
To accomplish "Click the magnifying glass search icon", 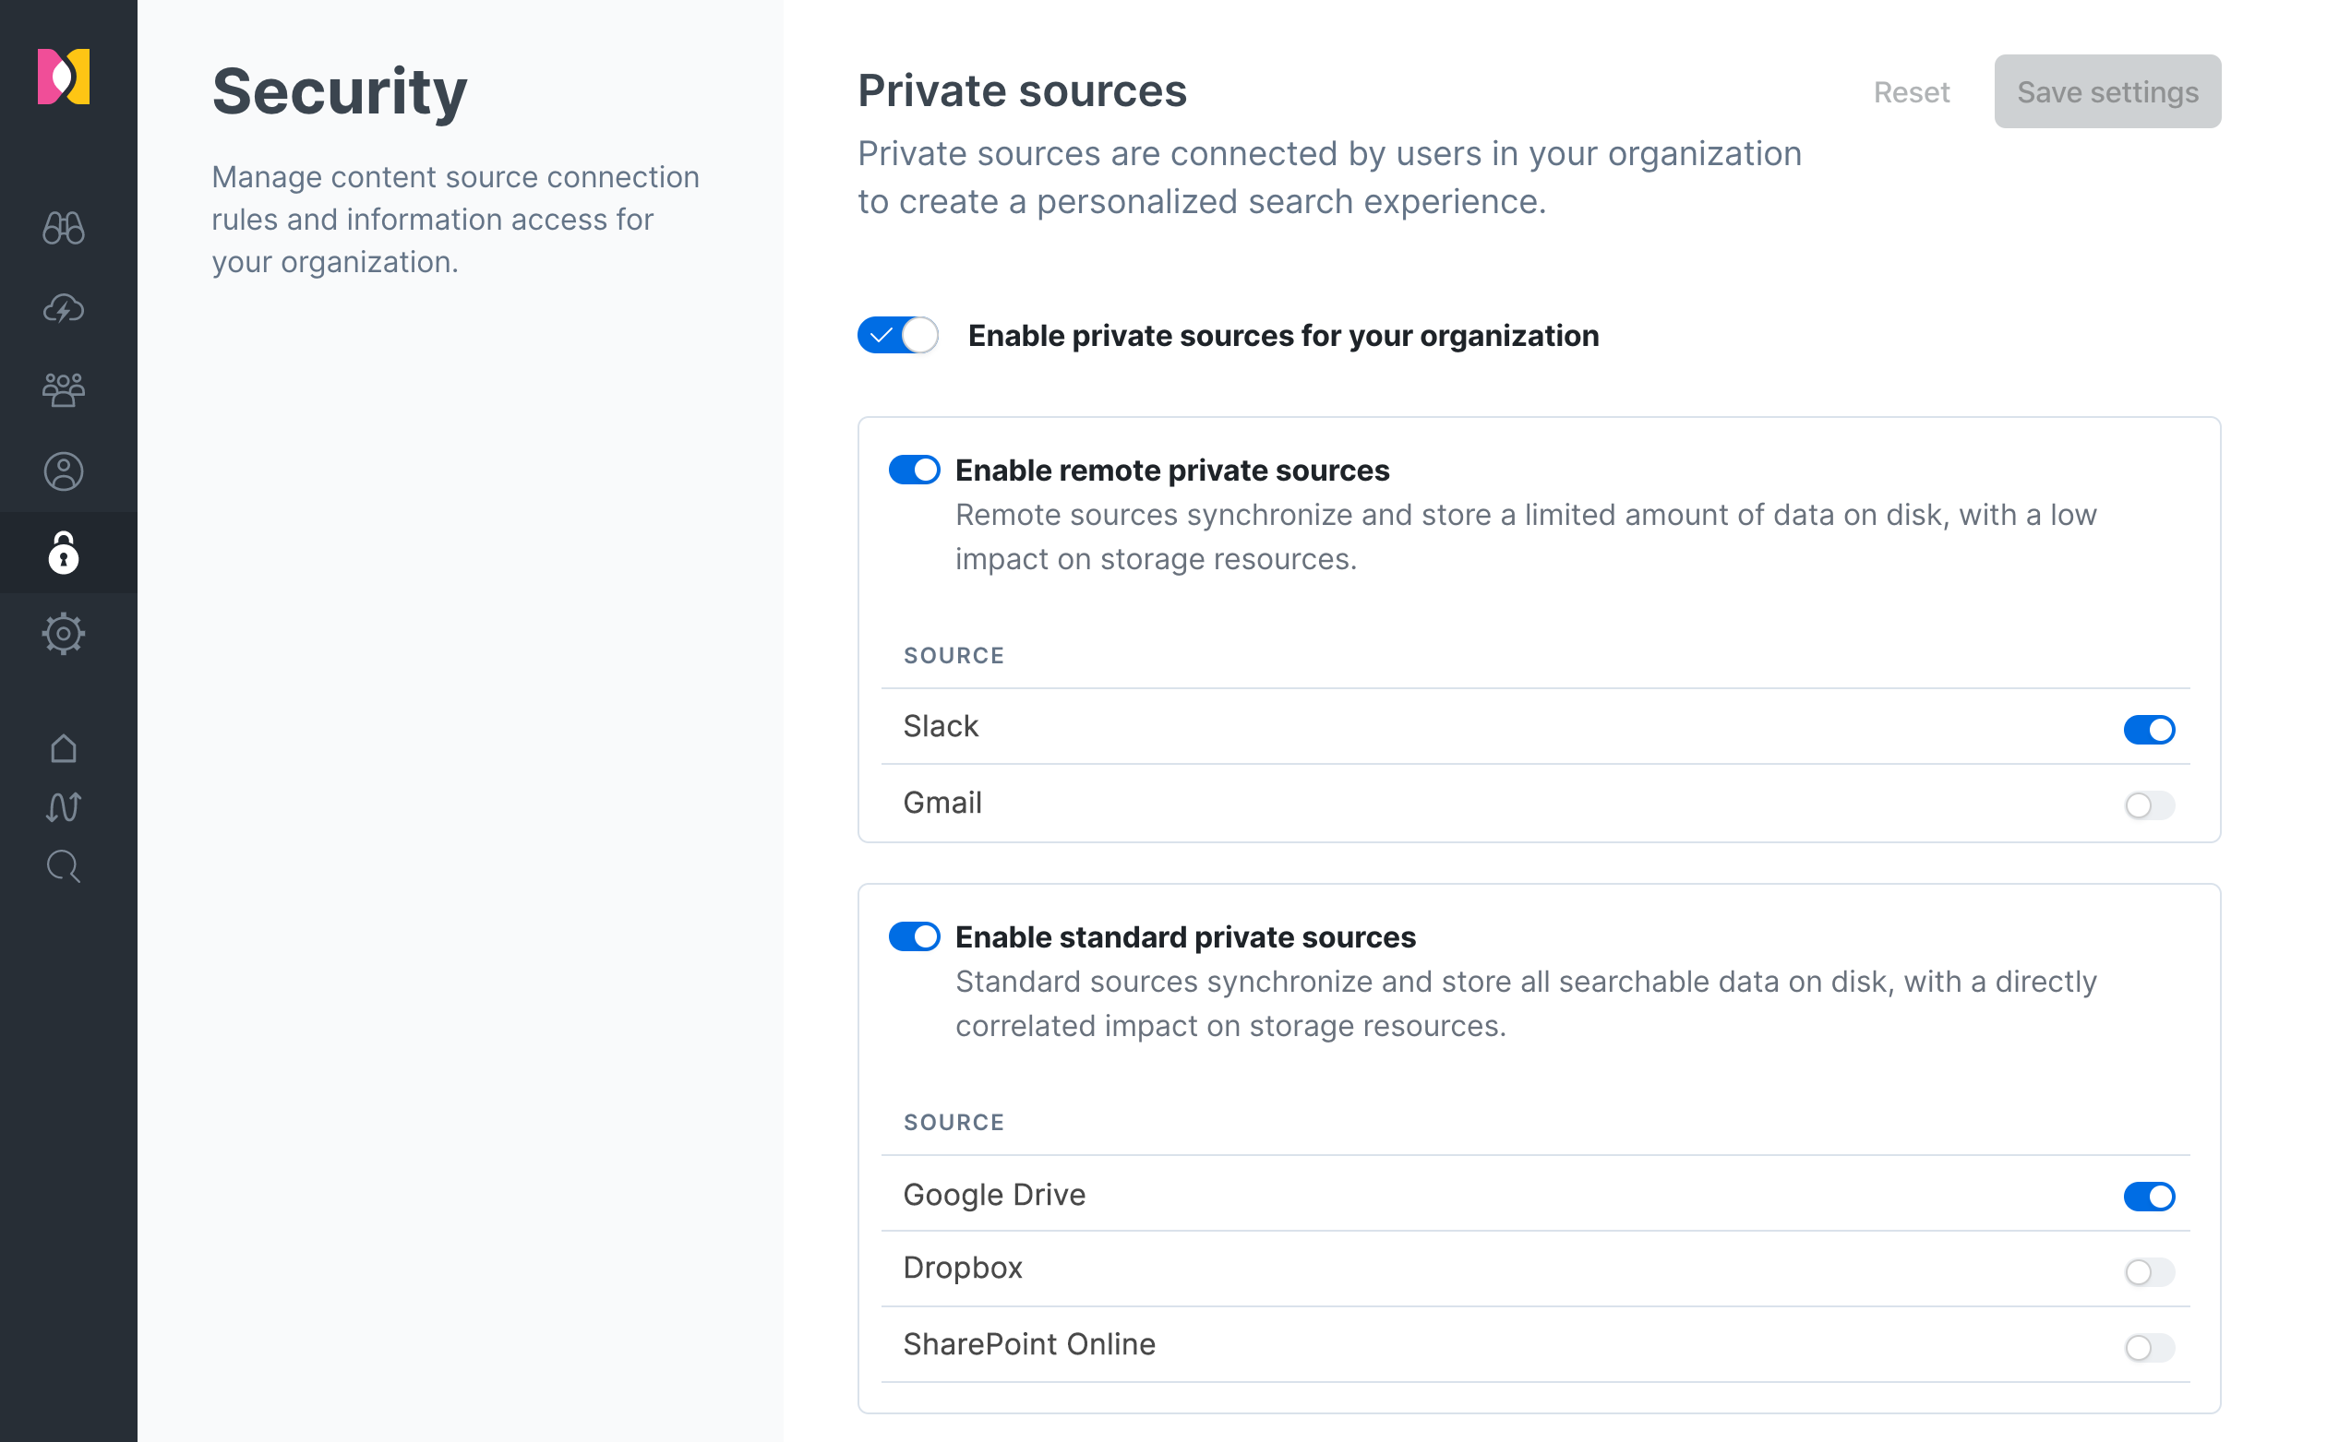I will tap(64, 867).
